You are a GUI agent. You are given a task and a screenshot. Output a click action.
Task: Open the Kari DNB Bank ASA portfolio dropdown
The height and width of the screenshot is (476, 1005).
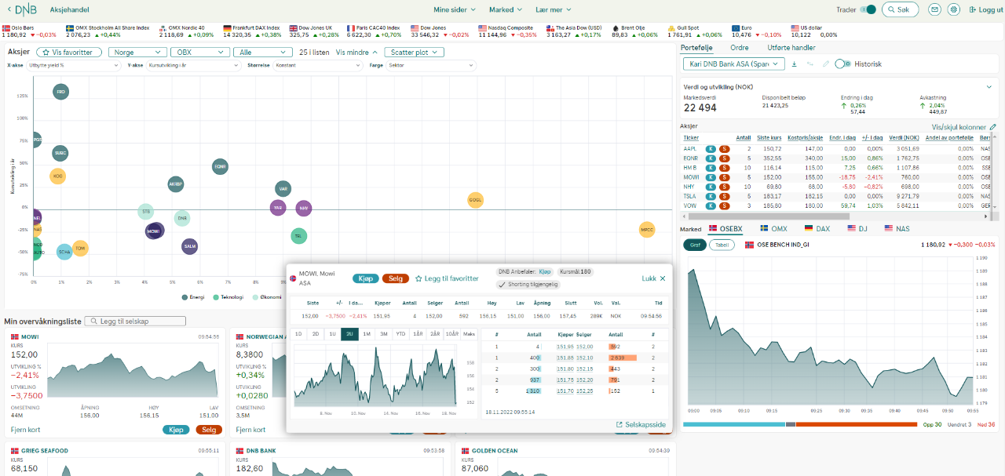733,64
